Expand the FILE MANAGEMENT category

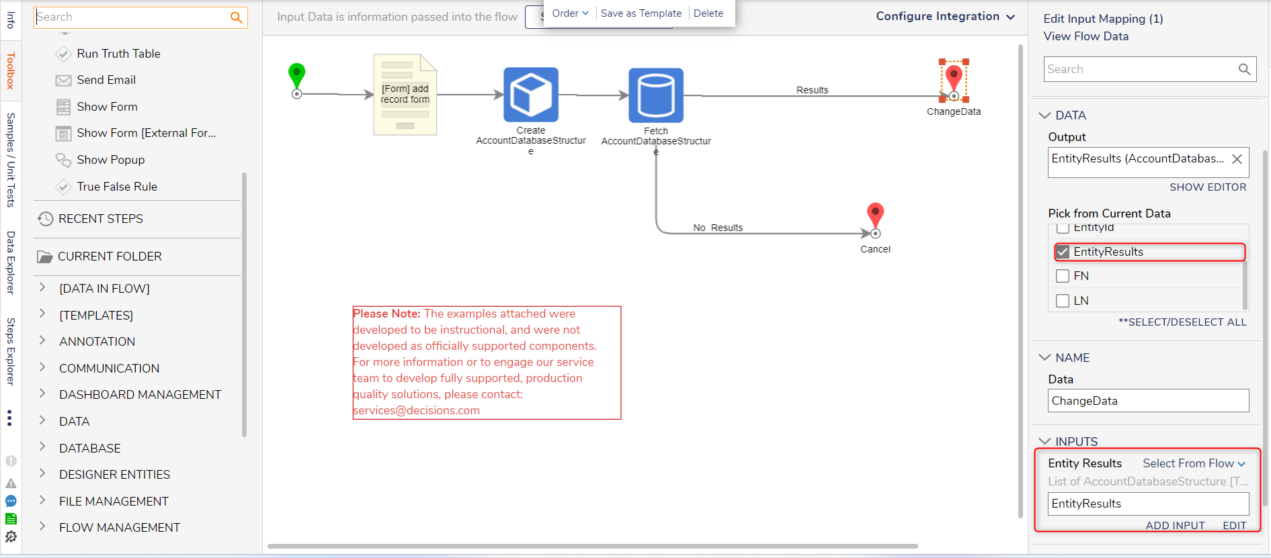click(42, 500)
